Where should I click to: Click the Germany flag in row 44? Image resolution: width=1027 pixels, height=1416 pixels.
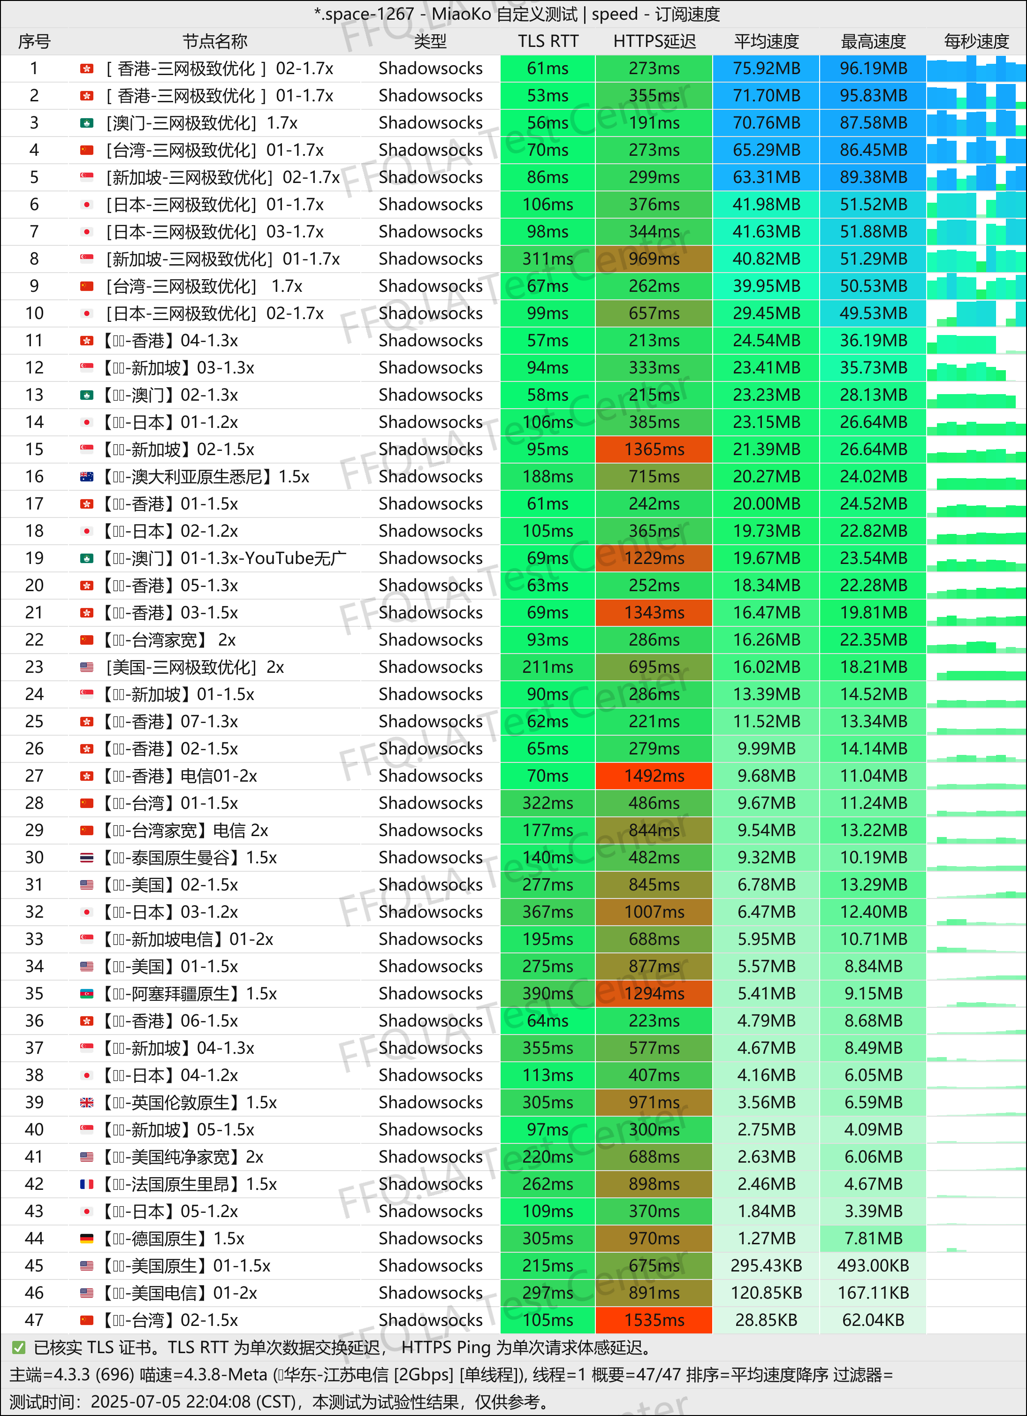[x=87, y=1239]
